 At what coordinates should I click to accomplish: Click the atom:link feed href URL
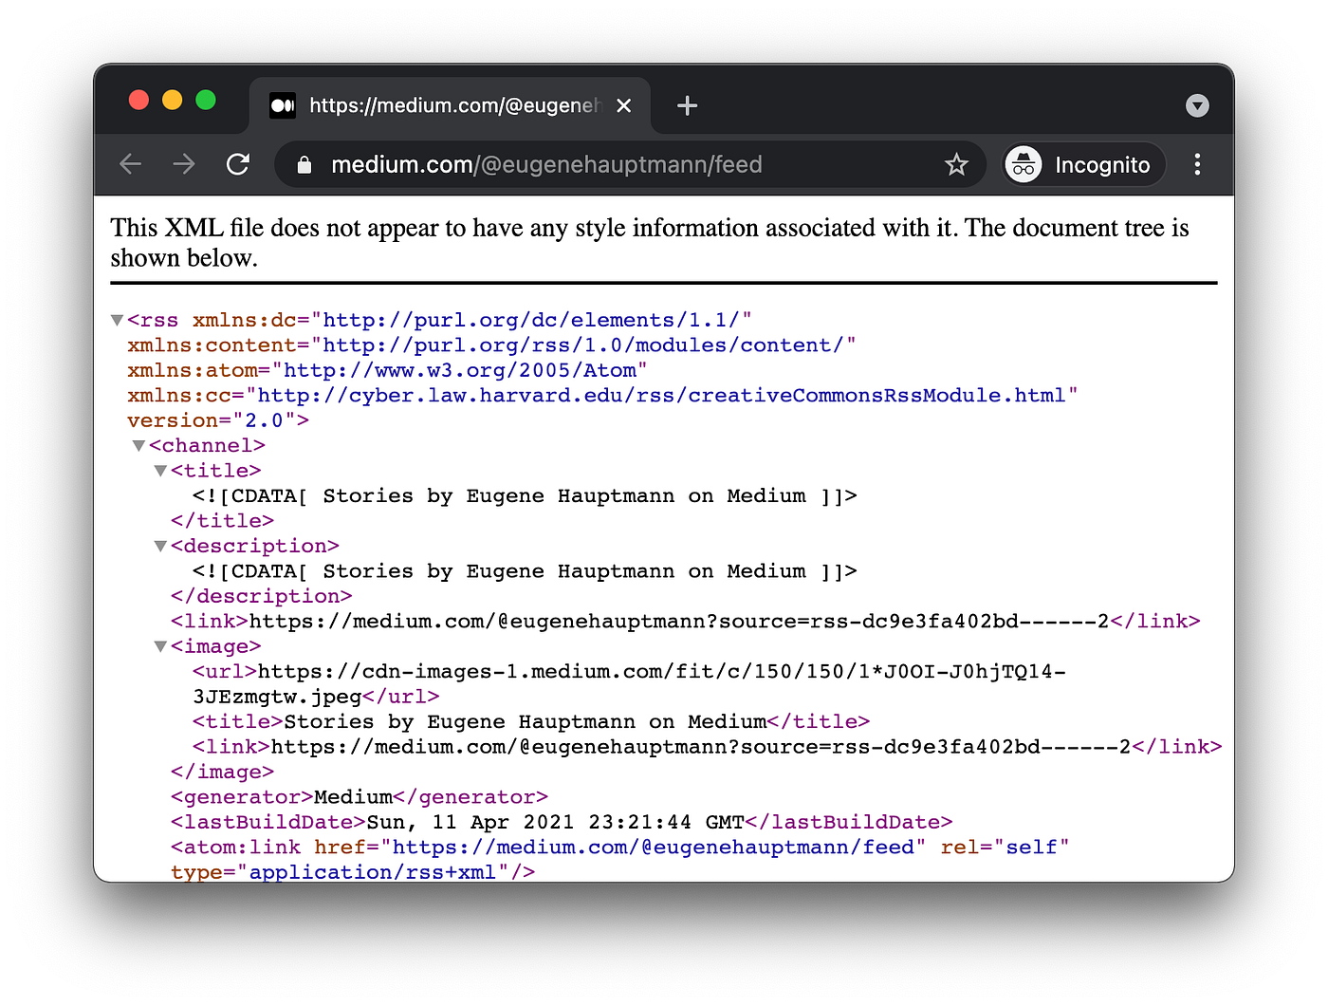coord(654,847)
